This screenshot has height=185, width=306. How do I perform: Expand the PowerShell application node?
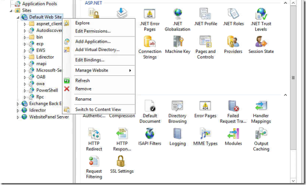pyautogui.click(x=25, y=91)
